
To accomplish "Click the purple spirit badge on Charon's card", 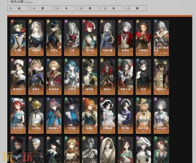I will pyautogui.click(x=66, y=22).
